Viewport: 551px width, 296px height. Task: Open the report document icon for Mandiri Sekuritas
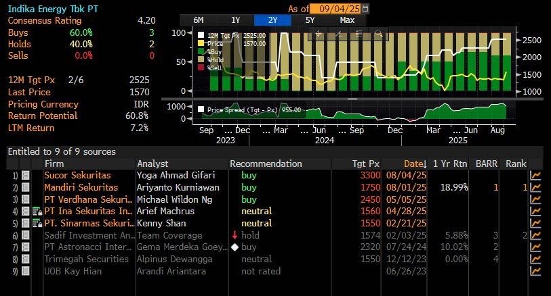point(25,187)
